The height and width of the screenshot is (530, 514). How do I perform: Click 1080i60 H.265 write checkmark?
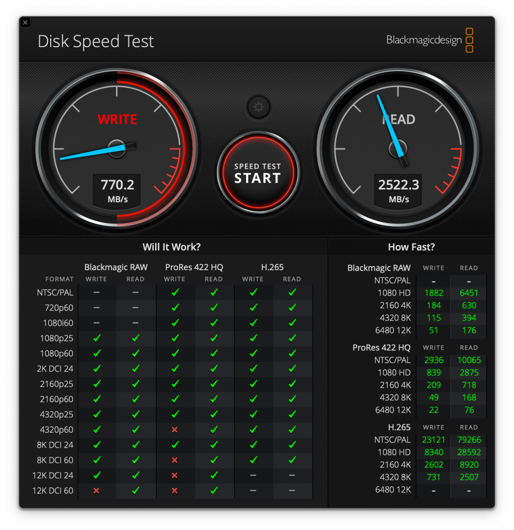[254, 322]
